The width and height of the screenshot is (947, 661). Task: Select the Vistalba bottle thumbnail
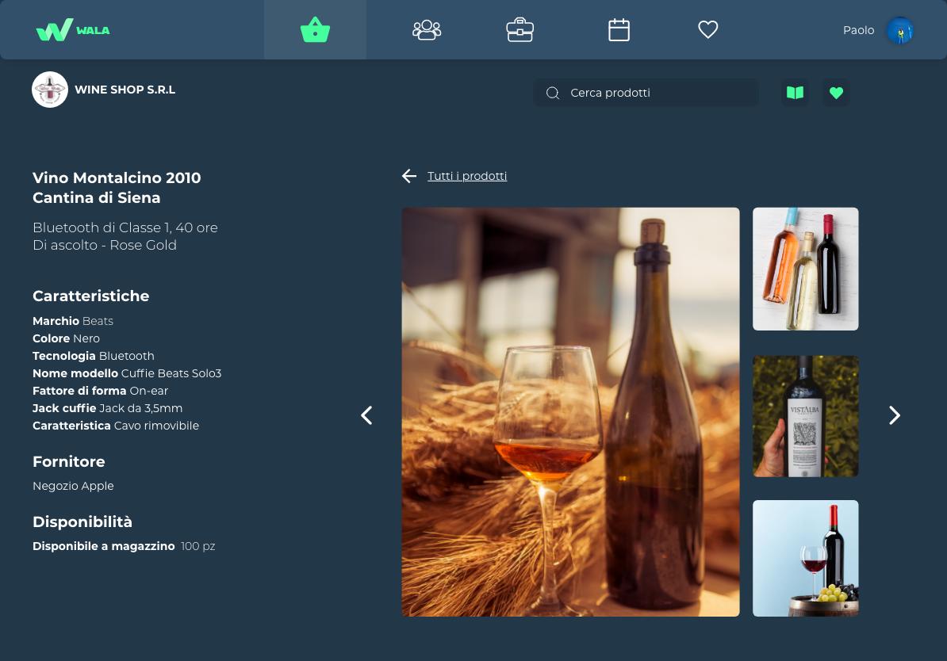pos(805,416)
